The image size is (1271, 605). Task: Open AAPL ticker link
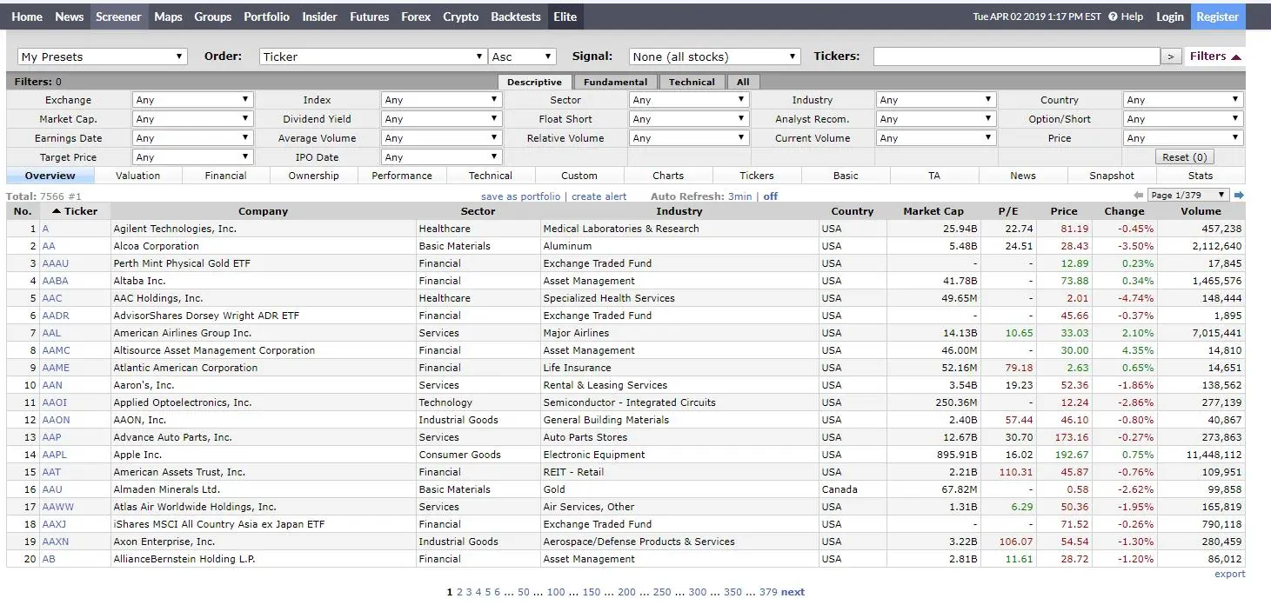coord(54,455)
